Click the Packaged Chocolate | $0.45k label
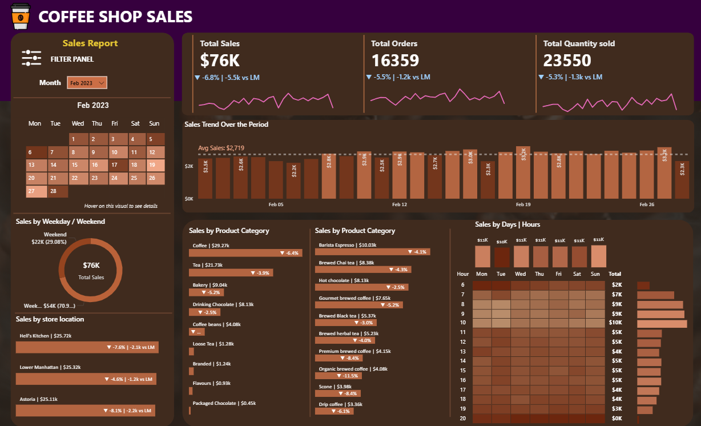This screenshot has height=426, width=701. pos(224,403)
